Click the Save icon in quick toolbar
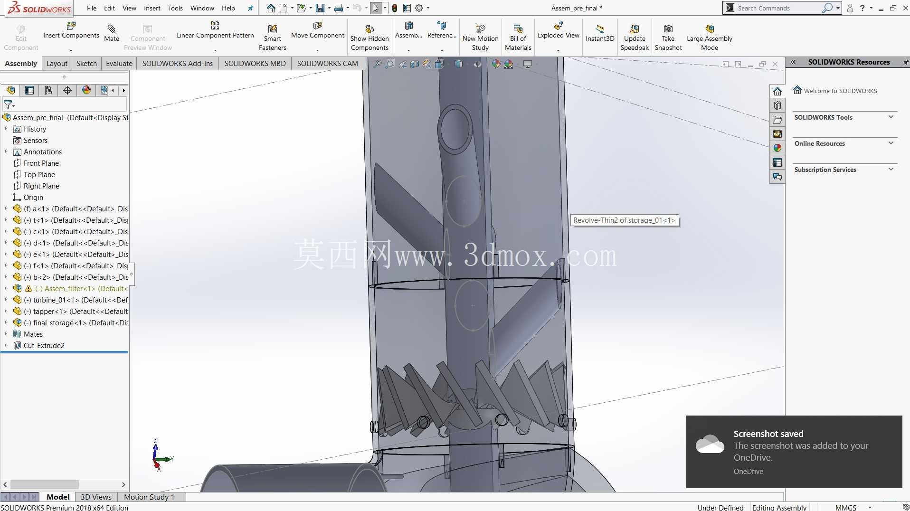 (x=321, y=8)
